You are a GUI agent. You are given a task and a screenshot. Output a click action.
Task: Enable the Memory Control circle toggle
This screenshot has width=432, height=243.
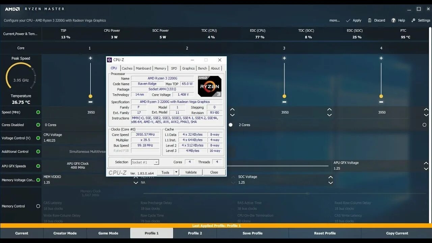pos(38,206)
